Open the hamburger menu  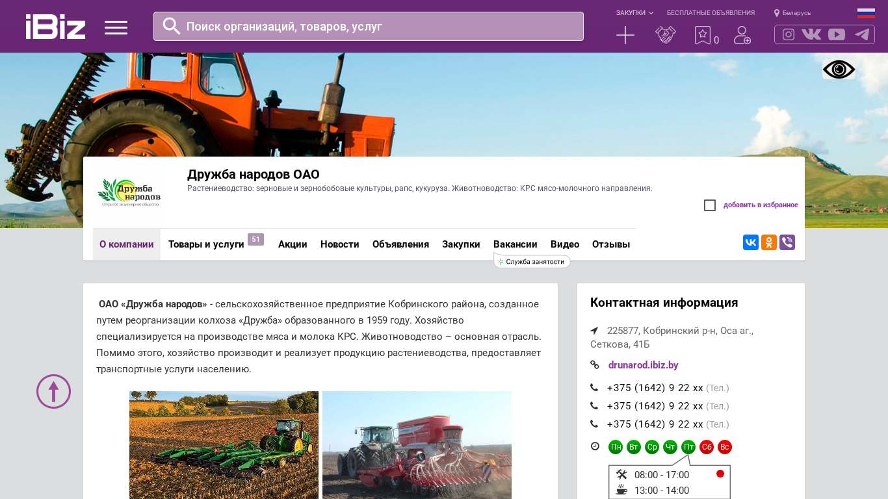tap(116, 27)
